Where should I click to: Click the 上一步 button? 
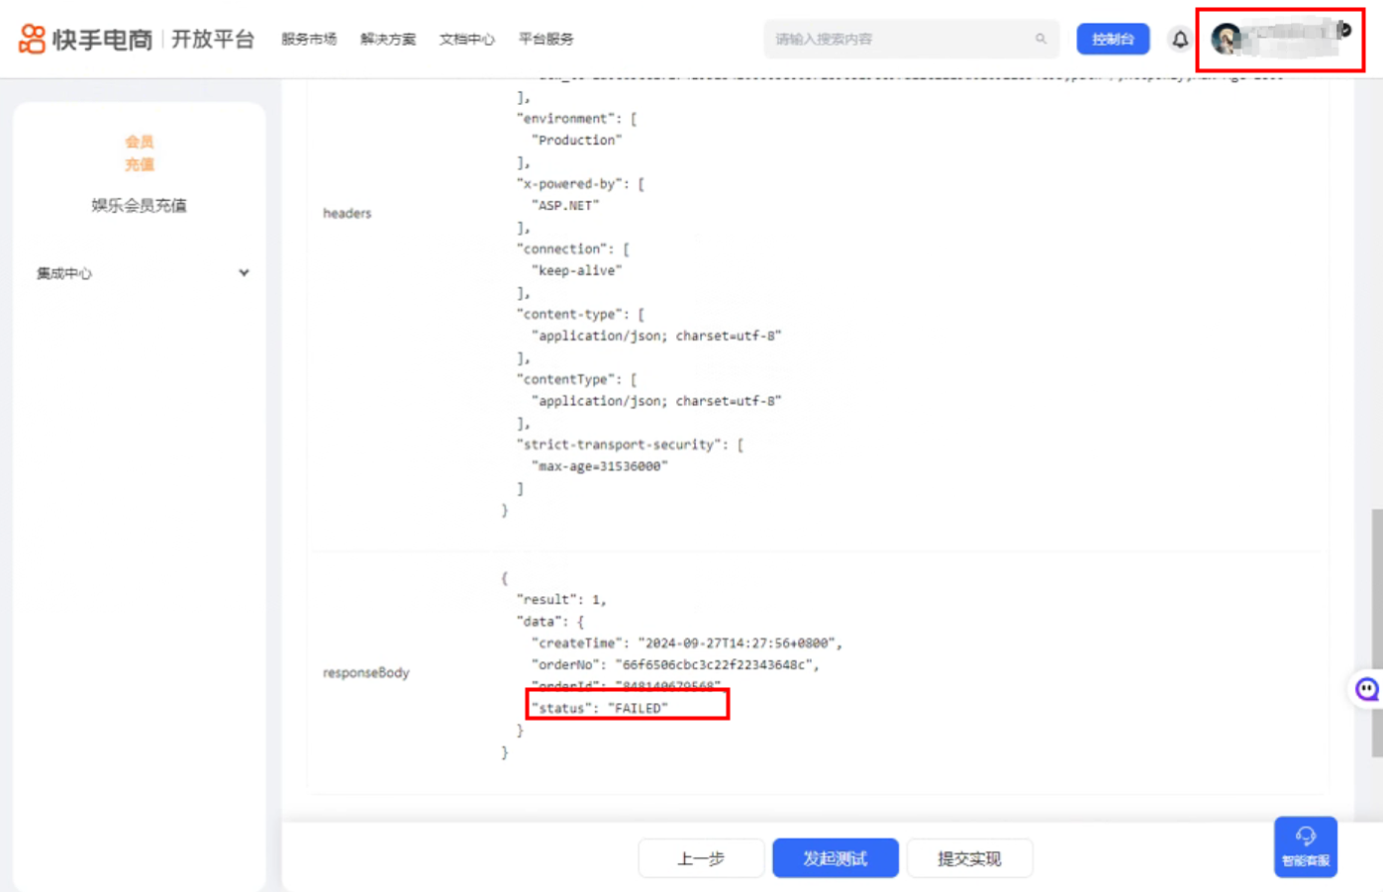pyautogui.click(x=701, y=858)
